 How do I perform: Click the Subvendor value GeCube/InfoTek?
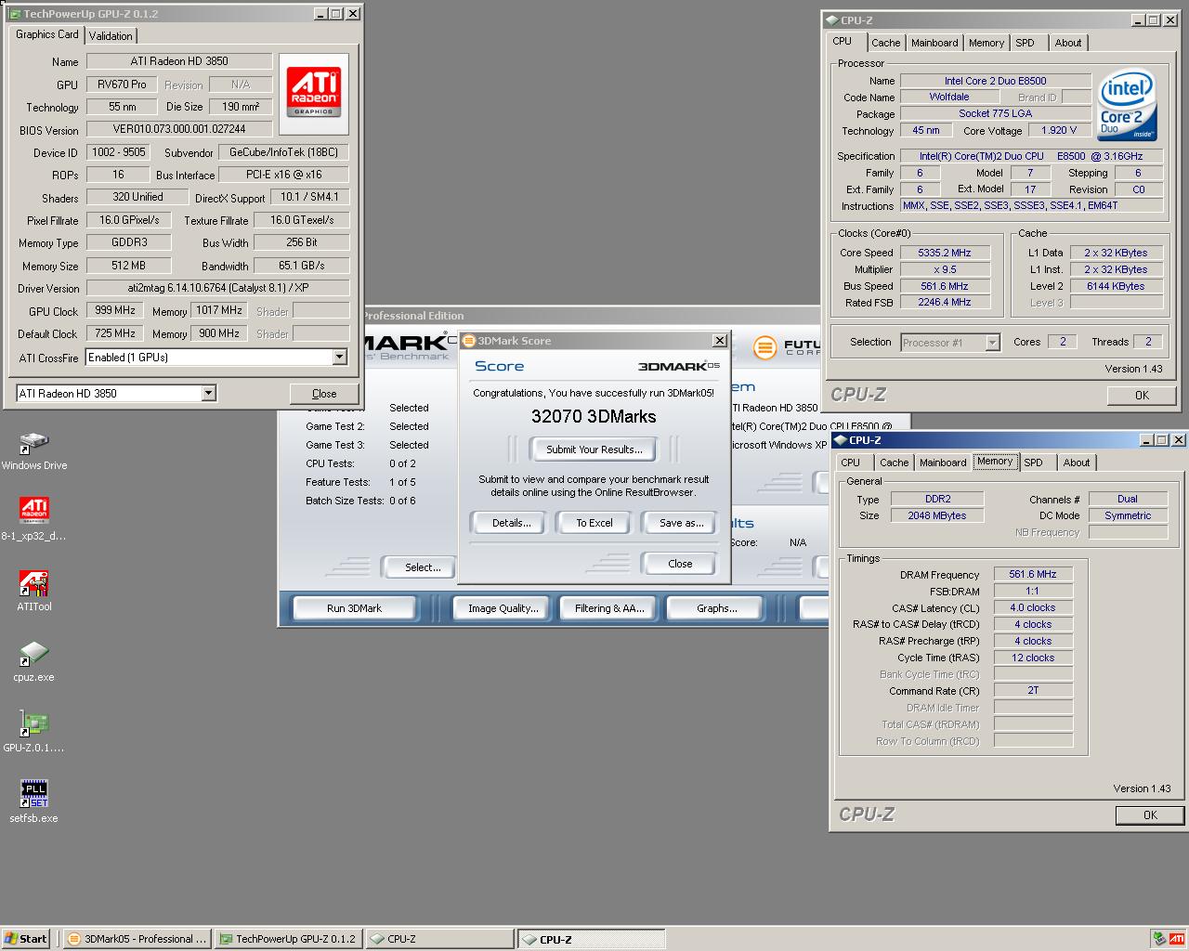click(283, 152)
